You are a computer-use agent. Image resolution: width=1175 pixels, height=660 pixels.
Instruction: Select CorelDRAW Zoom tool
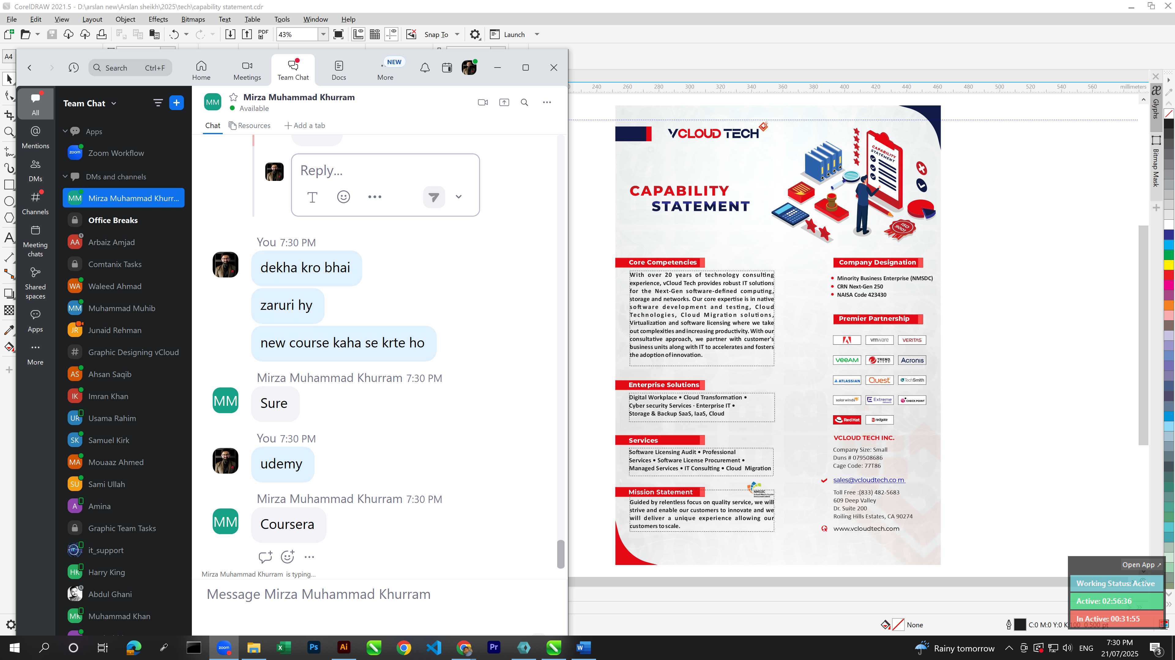tap(9, 132)
